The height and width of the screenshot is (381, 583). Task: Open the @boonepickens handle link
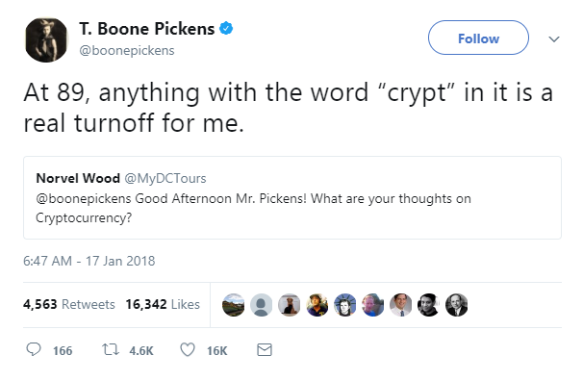pos(127,50)
